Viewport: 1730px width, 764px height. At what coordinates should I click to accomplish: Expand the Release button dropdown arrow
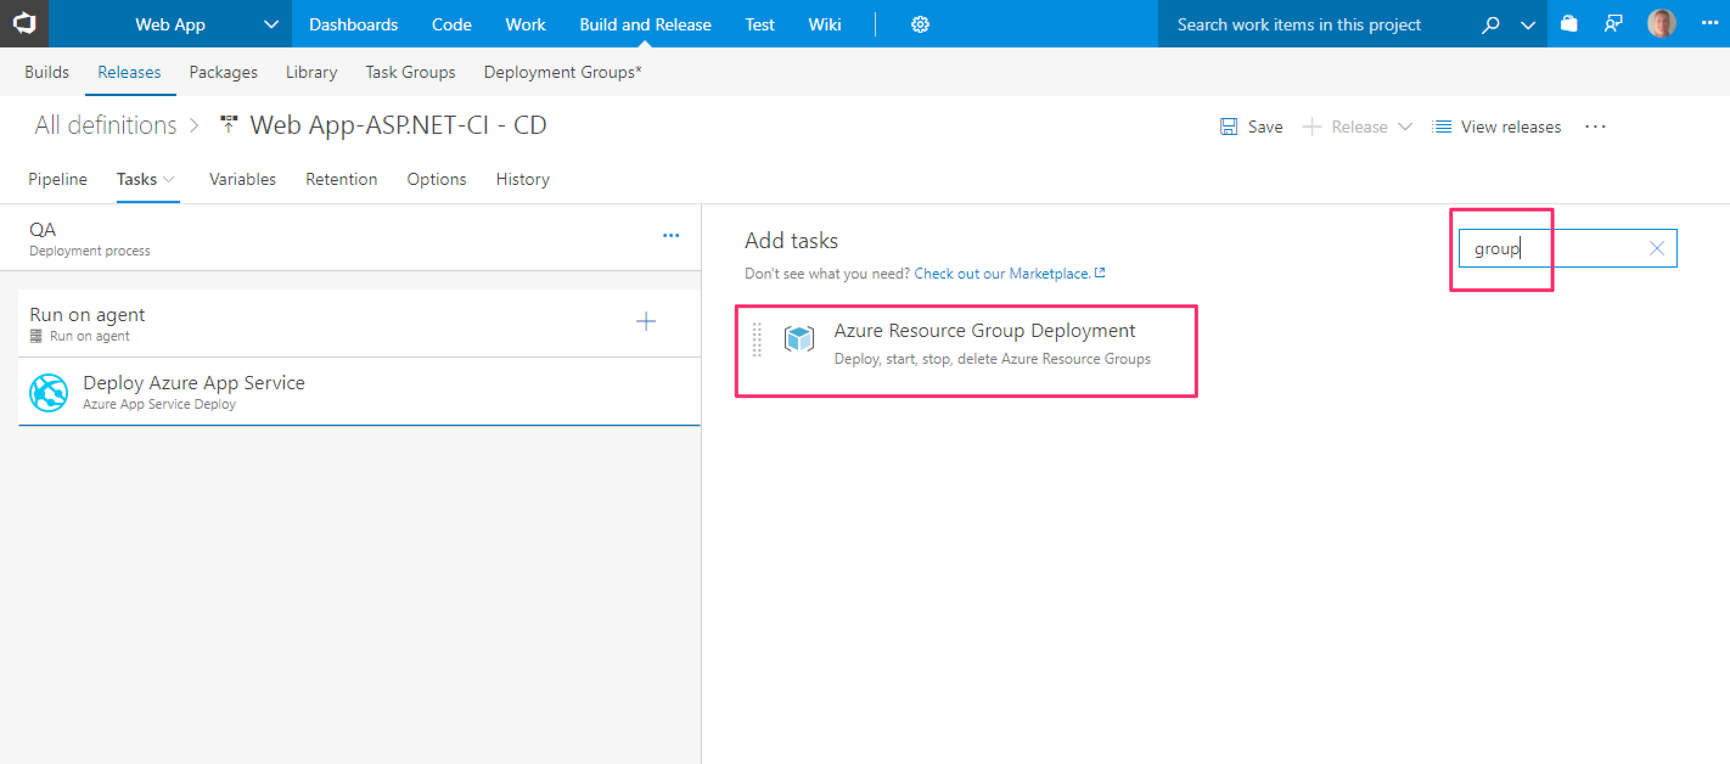(x=1405, y=126)
